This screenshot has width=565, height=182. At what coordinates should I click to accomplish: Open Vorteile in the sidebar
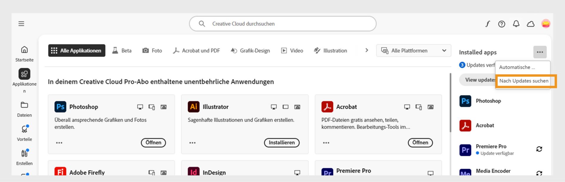tap(24, 129)
